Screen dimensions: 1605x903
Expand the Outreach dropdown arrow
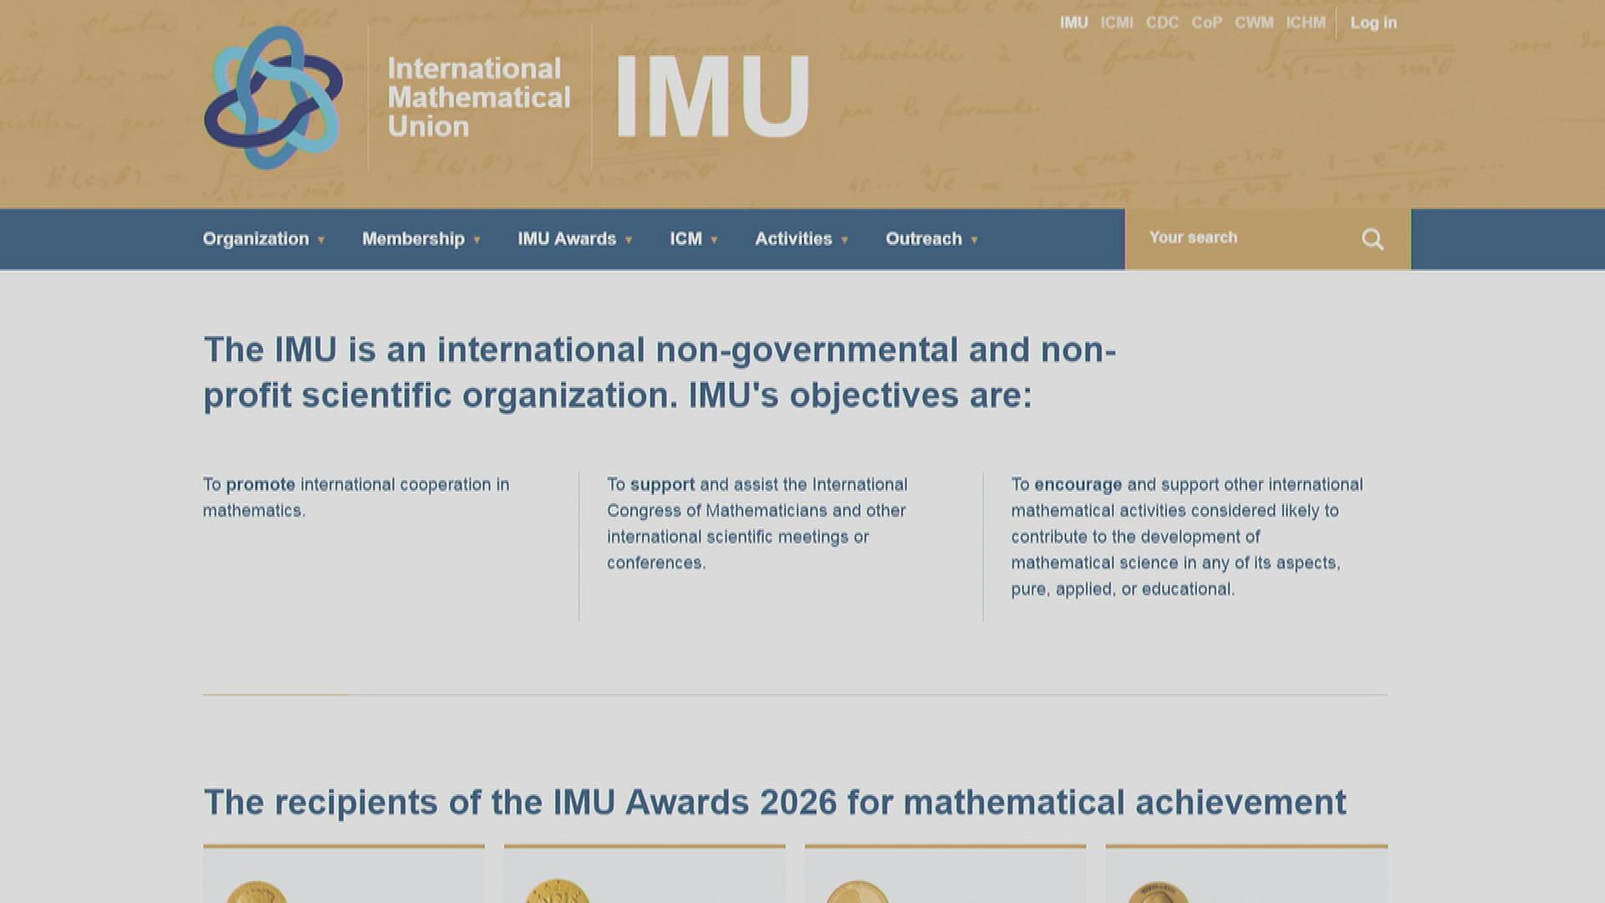[x=974, y=241]
